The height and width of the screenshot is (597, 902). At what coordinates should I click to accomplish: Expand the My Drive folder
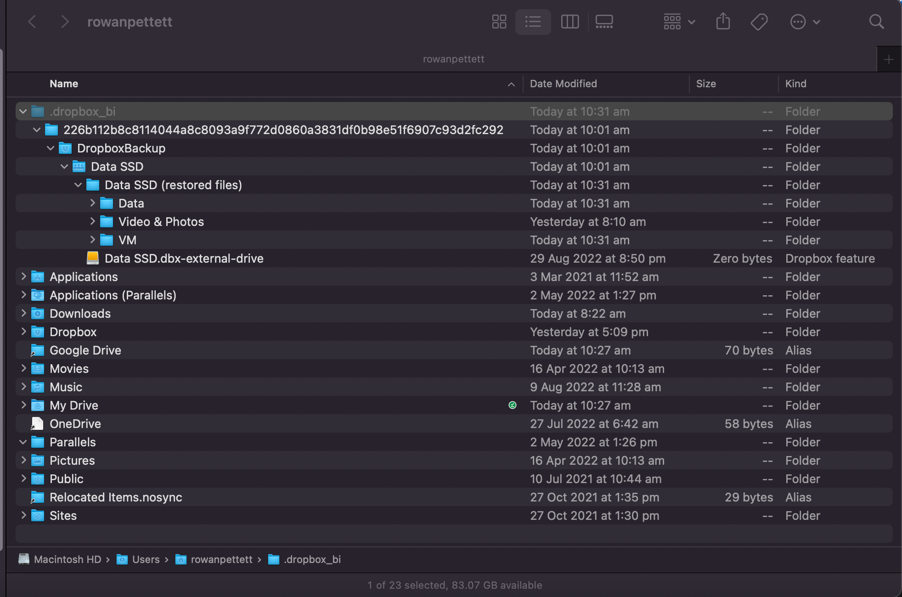tap(23, 405)
